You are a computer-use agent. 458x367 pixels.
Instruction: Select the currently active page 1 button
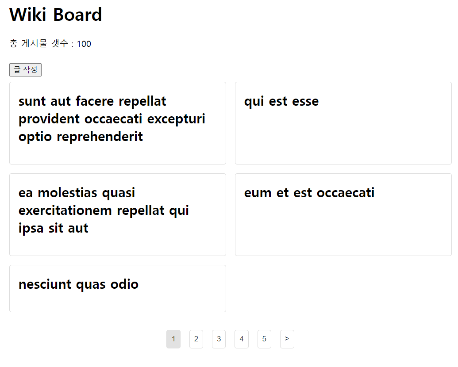click(x=173, y=339)
